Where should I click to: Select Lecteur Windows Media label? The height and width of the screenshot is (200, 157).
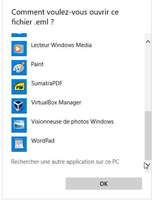coord(61,45)
